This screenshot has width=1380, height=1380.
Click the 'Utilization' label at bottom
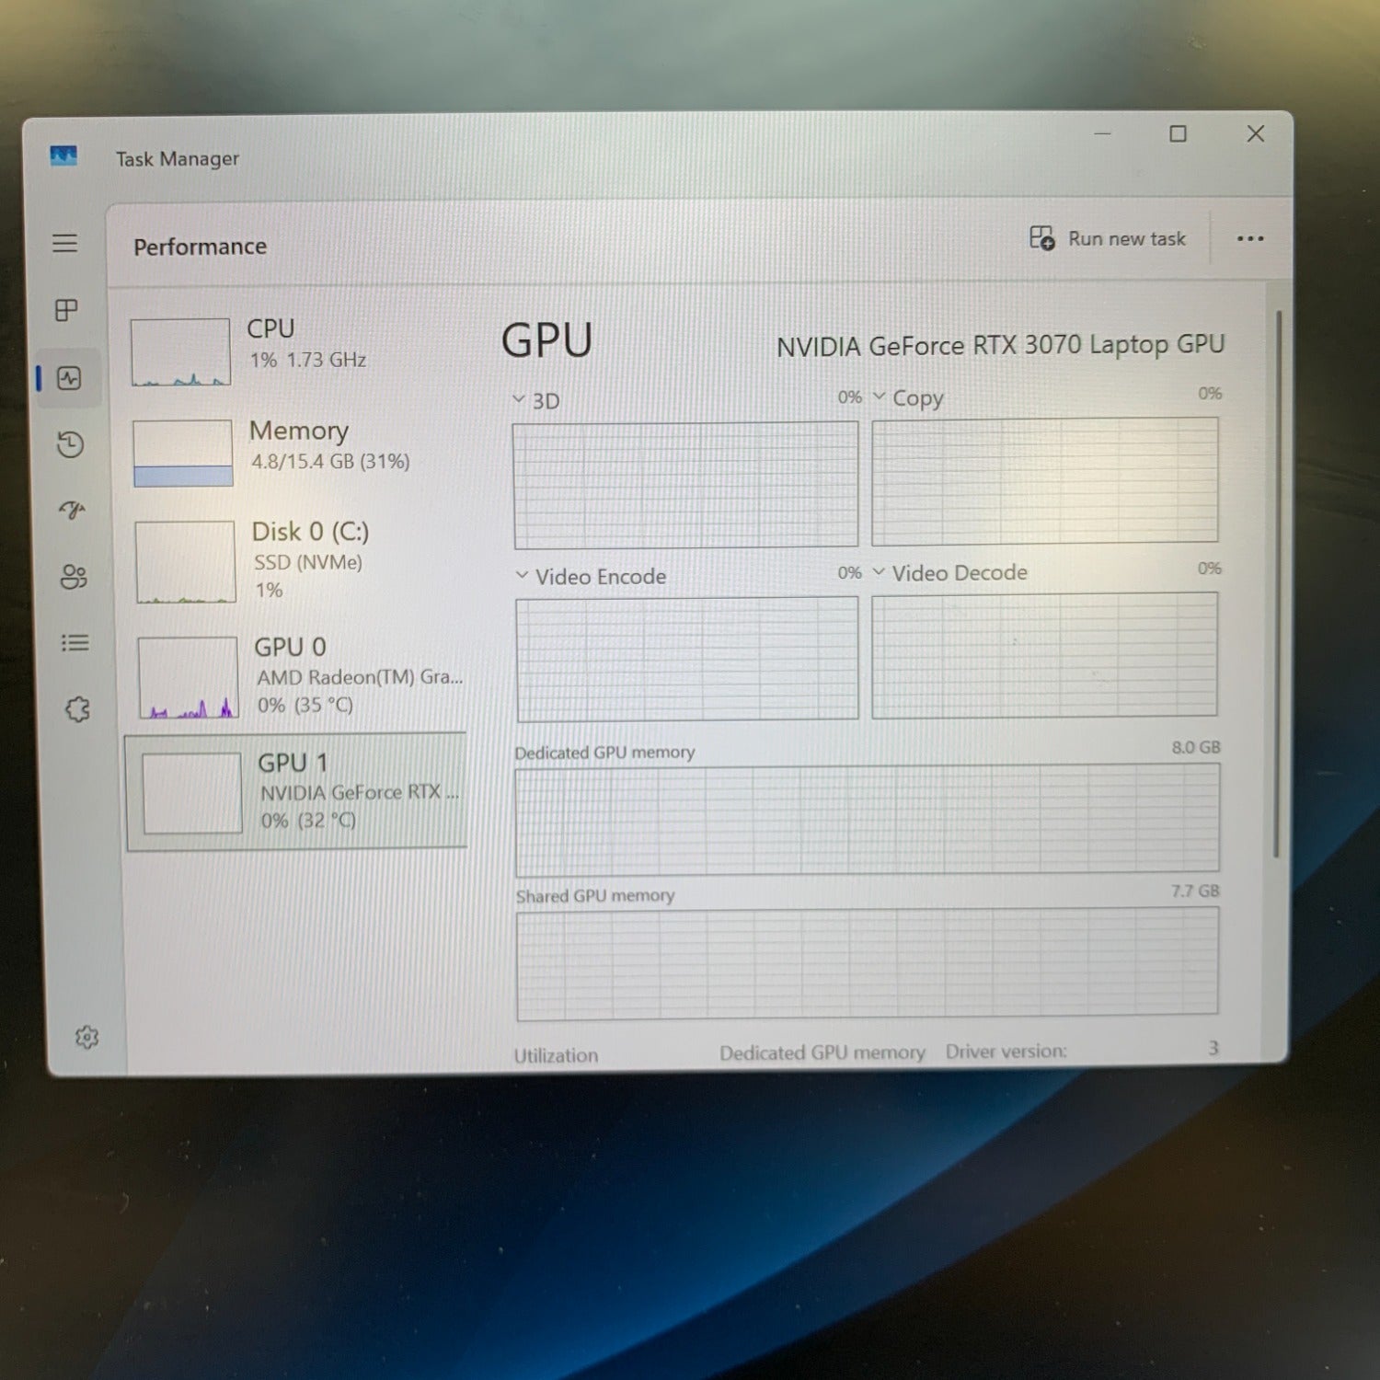pyautogui.click(x=556, y=1055)
